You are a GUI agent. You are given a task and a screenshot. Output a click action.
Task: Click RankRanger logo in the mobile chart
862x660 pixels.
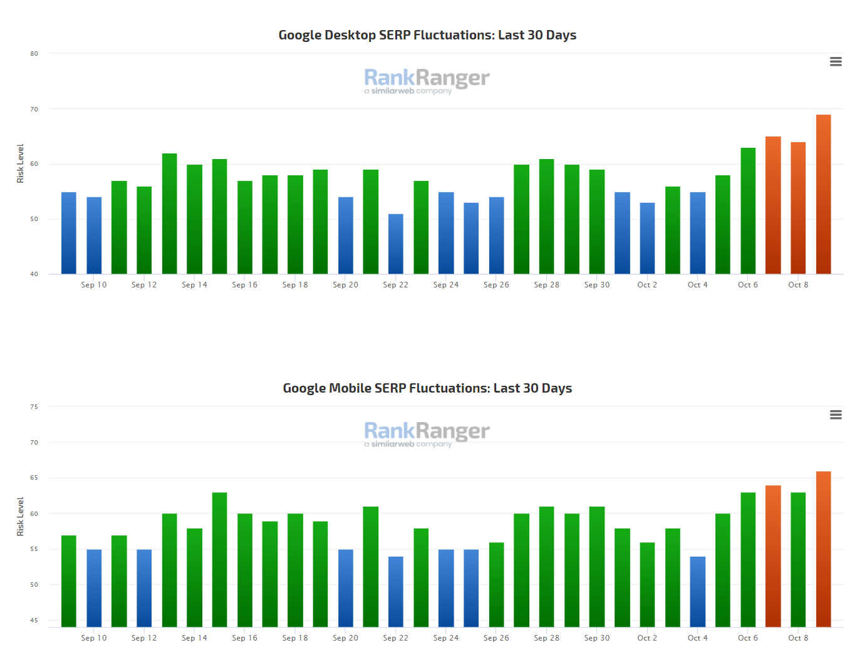click(x=427, y=434)
